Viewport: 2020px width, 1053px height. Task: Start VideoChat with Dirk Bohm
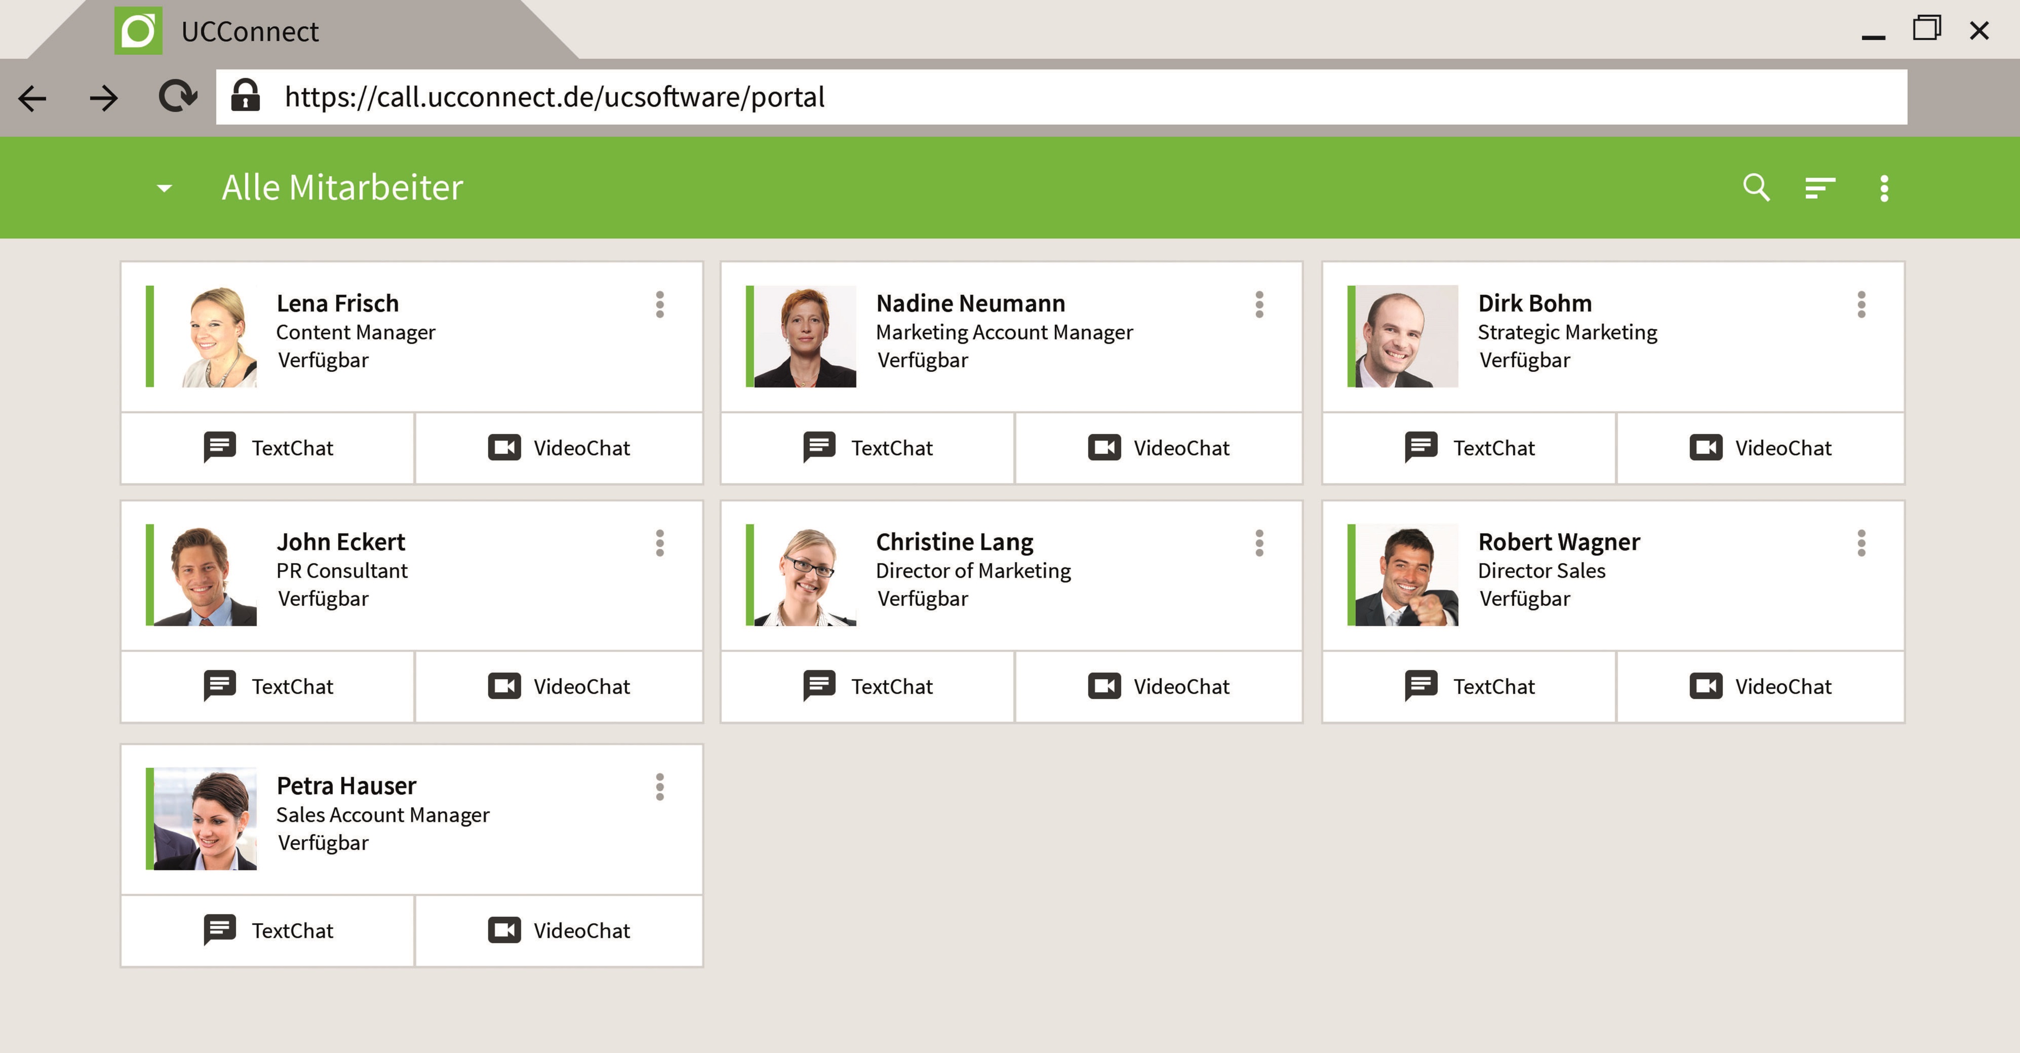point(1760,448)
